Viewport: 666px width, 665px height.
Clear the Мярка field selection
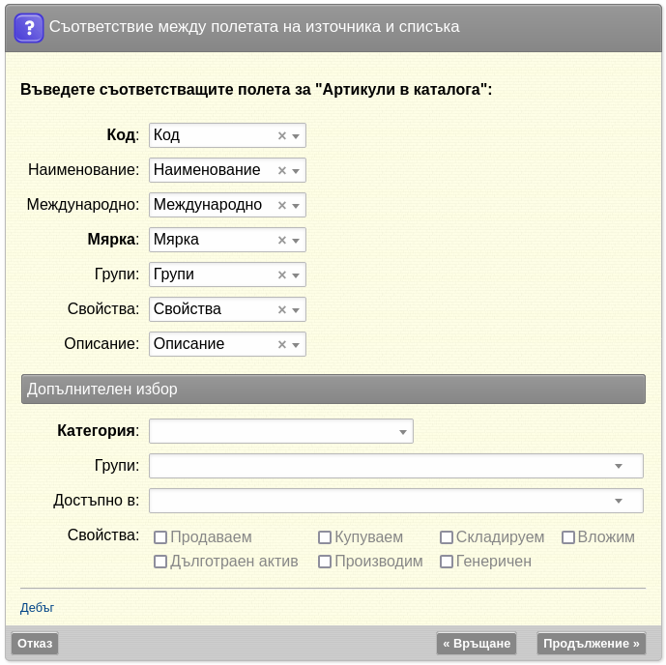[x=282, y=241]
